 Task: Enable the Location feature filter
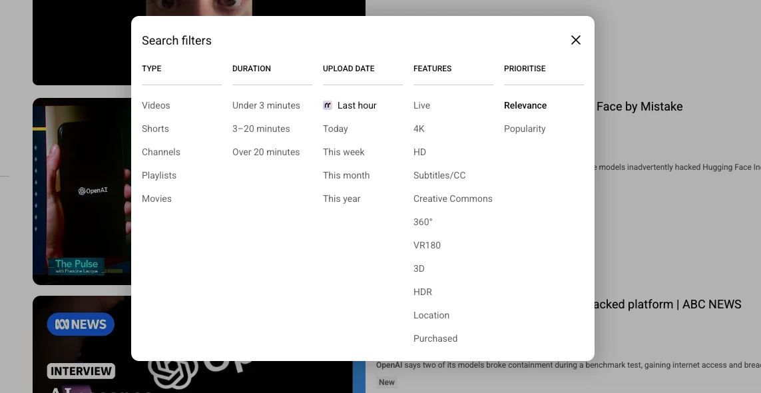431,315
